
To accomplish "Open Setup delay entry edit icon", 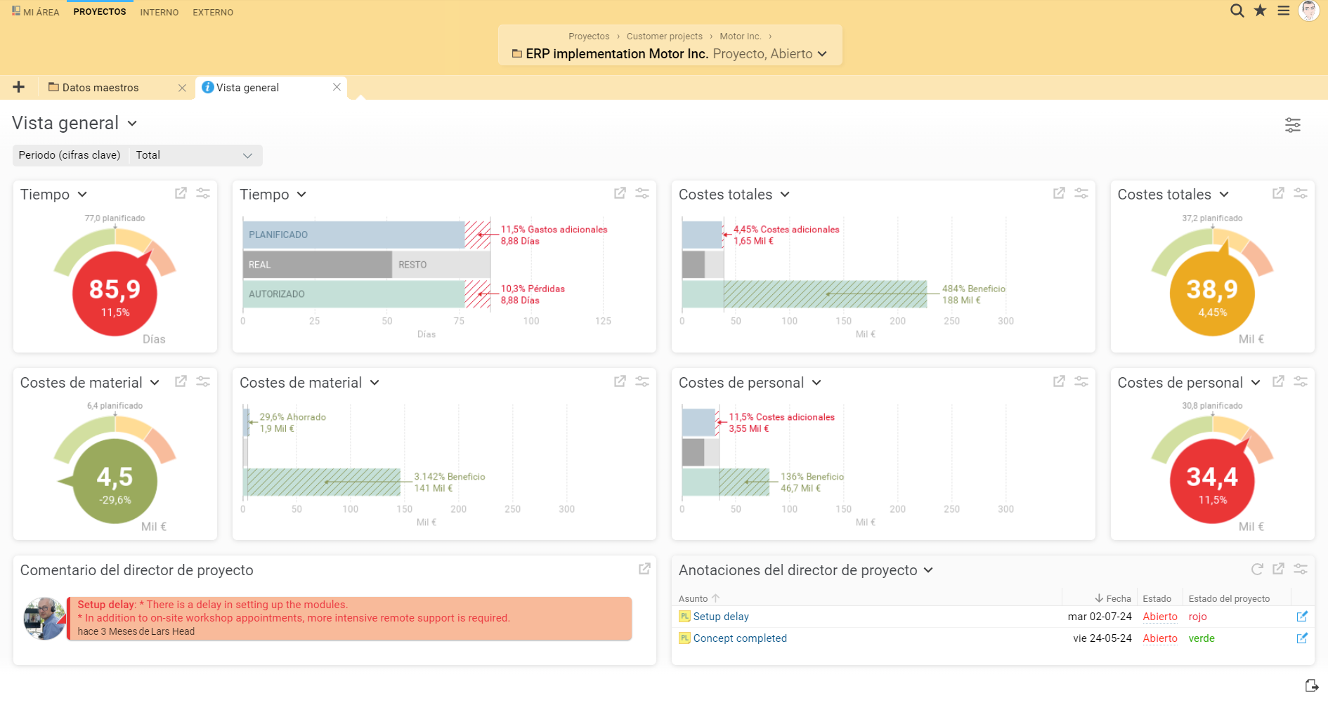I will [x=1302, y=617].
